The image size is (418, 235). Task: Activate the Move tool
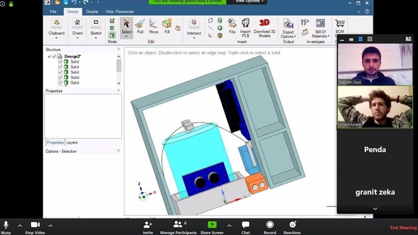click(x=154, y=26)
